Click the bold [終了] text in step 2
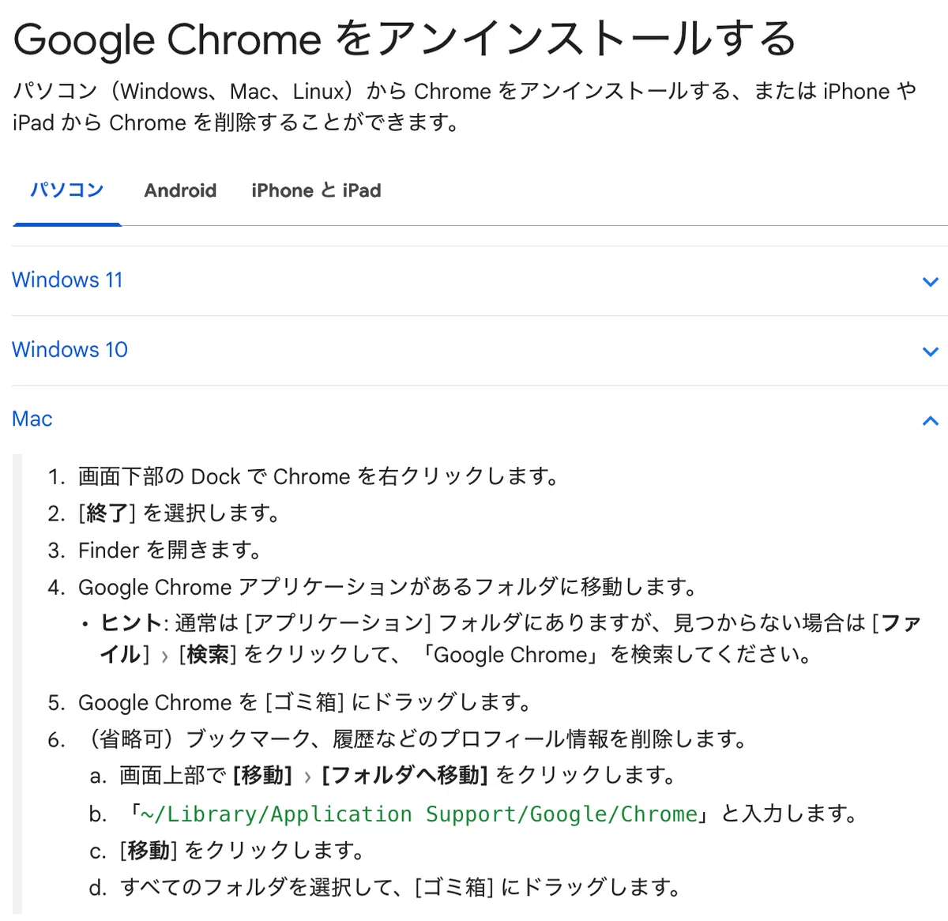 coord(107,513)
